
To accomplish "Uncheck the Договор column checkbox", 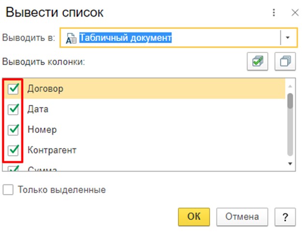I will [x=14, y=88].
